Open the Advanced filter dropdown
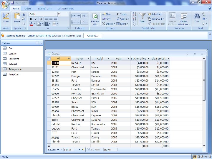The height and width of the screenshot is (159, 212). pos(156,19)
